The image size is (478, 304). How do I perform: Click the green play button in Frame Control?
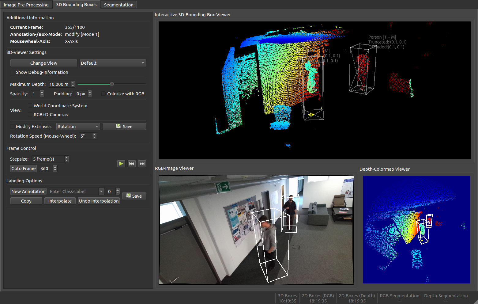coord(121,164)
